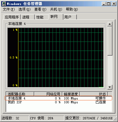Image resolution: width=118 pixels, height=122 pixels.
Task: Switch to the 应用程序 tab
Action: point(12,17)
